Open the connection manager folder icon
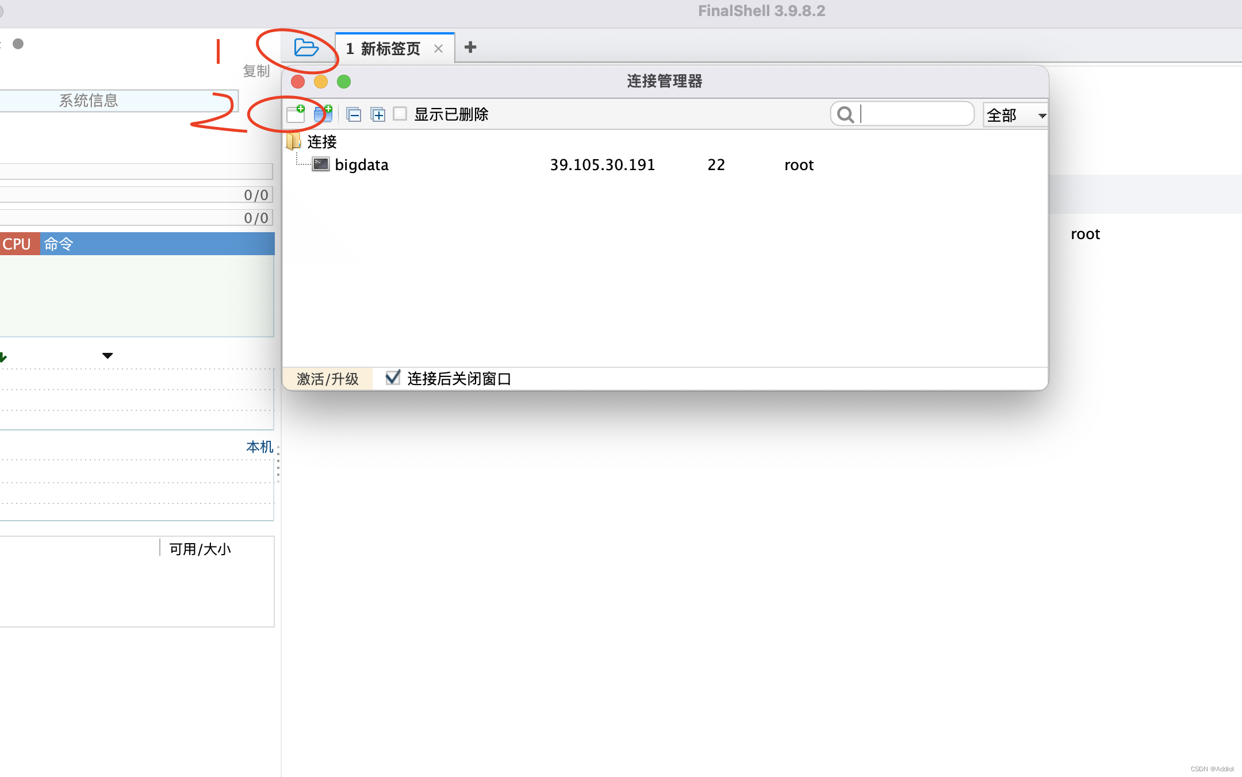Screen dimensions: 1242x777 coord(306,48)
